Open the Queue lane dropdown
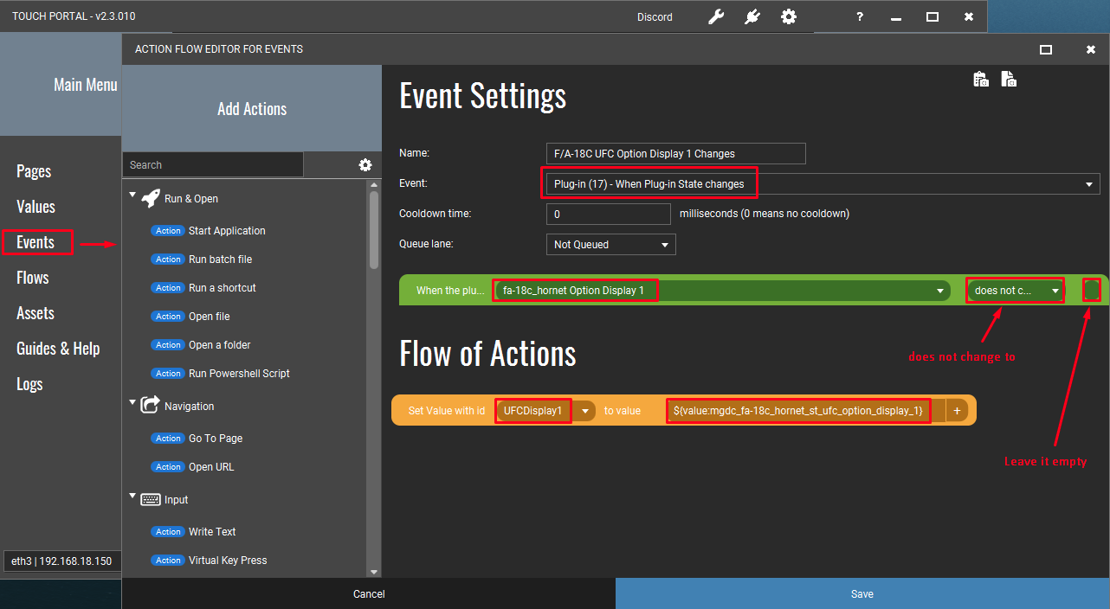Viewport: 1110px width, 609px height. [611, 245]
